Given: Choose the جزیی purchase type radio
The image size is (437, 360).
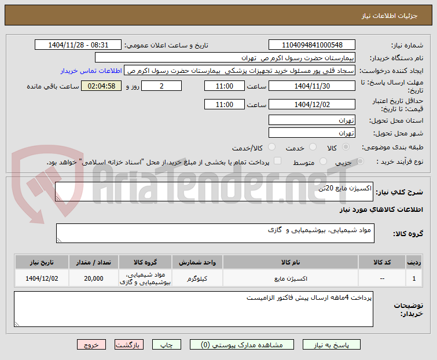Looking at the screenshot, I should 361,161.
